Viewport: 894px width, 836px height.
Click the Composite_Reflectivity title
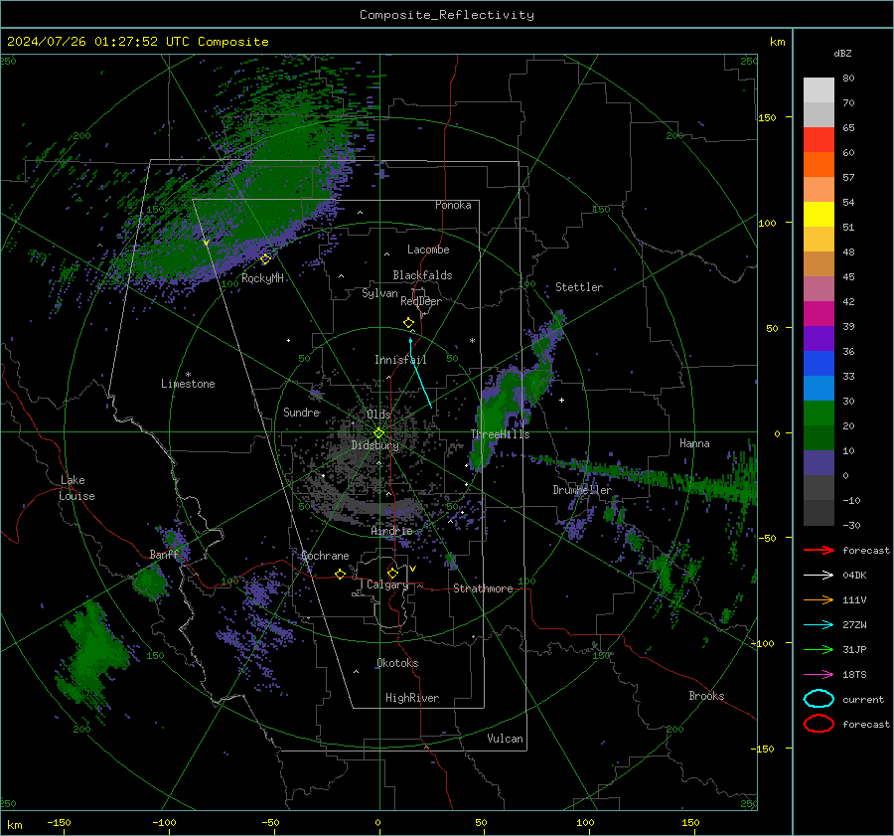[447, 15]
